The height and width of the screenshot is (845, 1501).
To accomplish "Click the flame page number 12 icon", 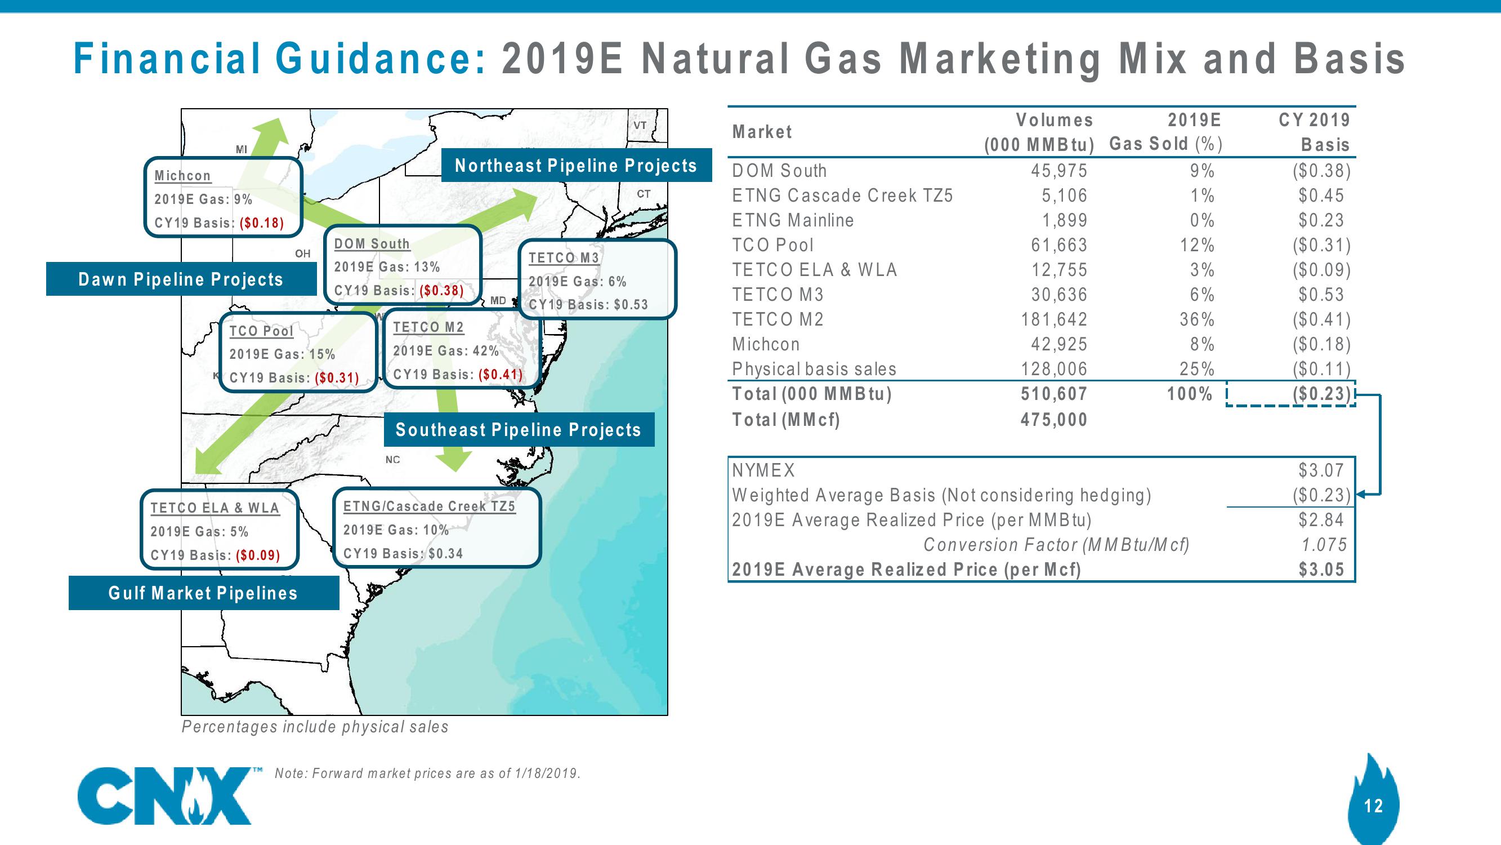I will pos(1373,799).
